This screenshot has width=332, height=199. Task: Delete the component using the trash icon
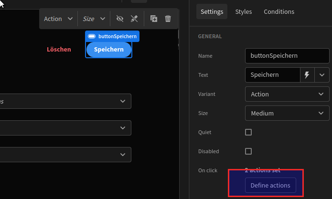168,19
